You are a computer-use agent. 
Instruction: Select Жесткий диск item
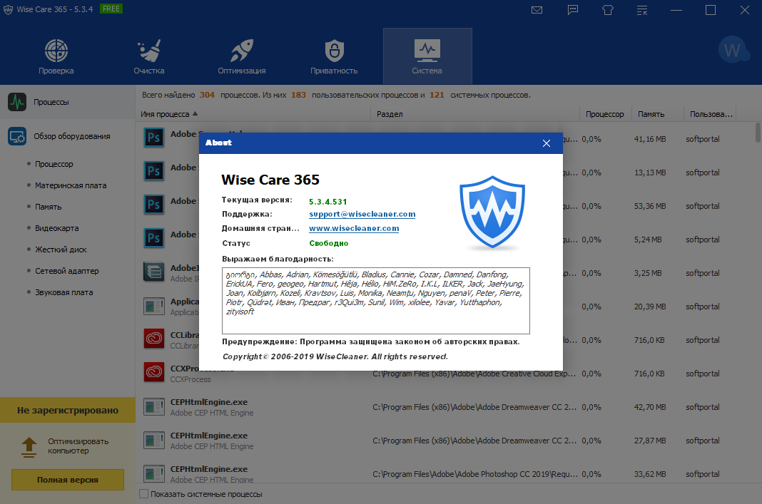tap(61, 250)
